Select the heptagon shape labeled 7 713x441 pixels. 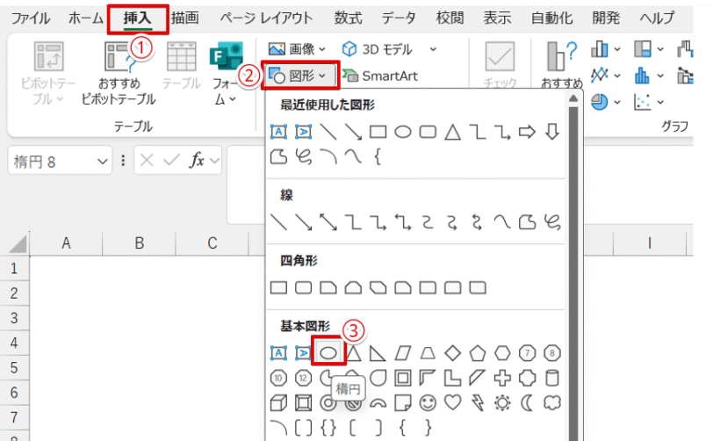coord(527,353)
